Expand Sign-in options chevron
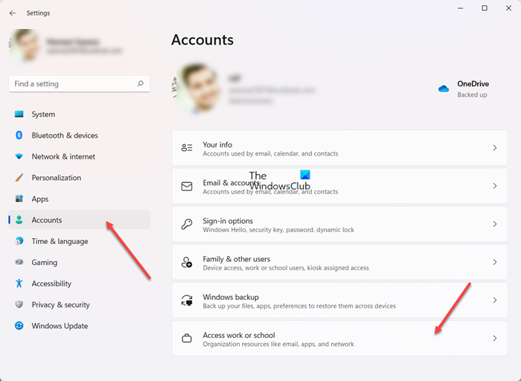 pos(495,224)
